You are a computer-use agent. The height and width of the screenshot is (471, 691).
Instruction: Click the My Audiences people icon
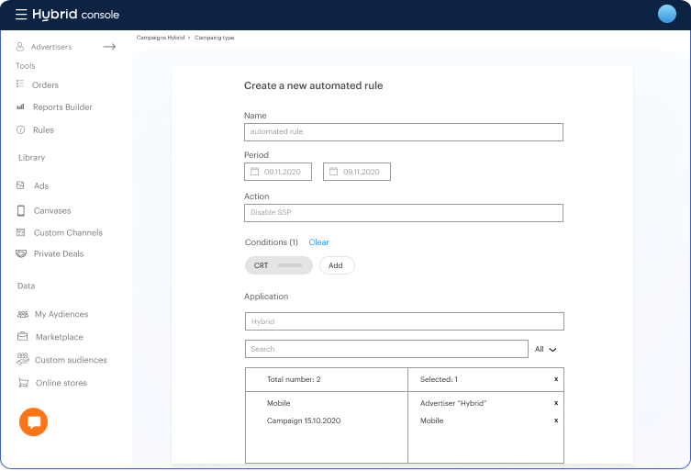(22, 314)
